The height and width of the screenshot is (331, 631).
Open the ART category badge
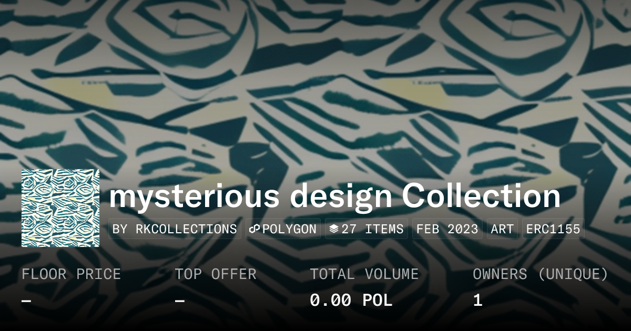pyautogui.click(x=502, y=229)
